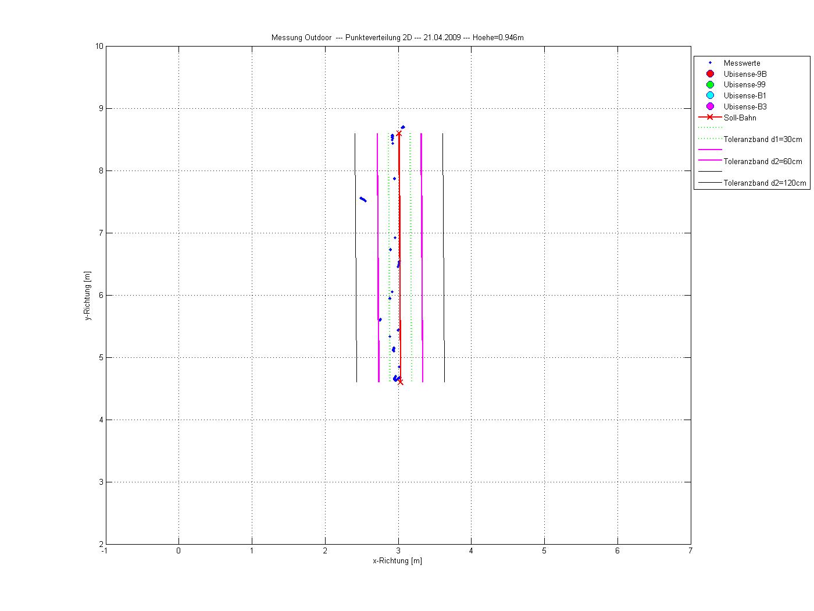Viewport: 814px width, 611px height.
Task: Click the x-axis tick label 7
Action: [x=690, y=550]
